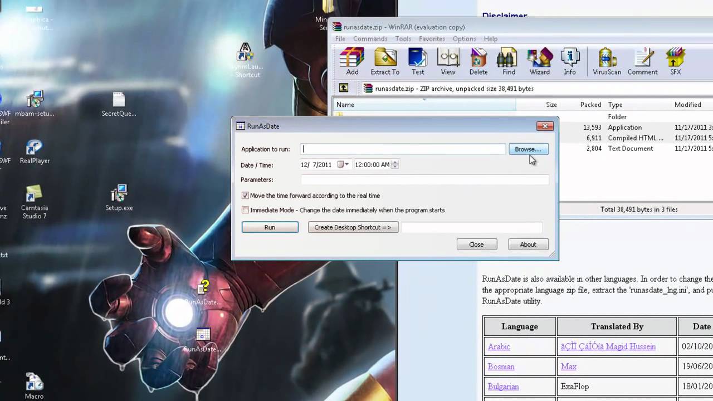Open the View tool in WinRAR toolbar

coord(448,61)
